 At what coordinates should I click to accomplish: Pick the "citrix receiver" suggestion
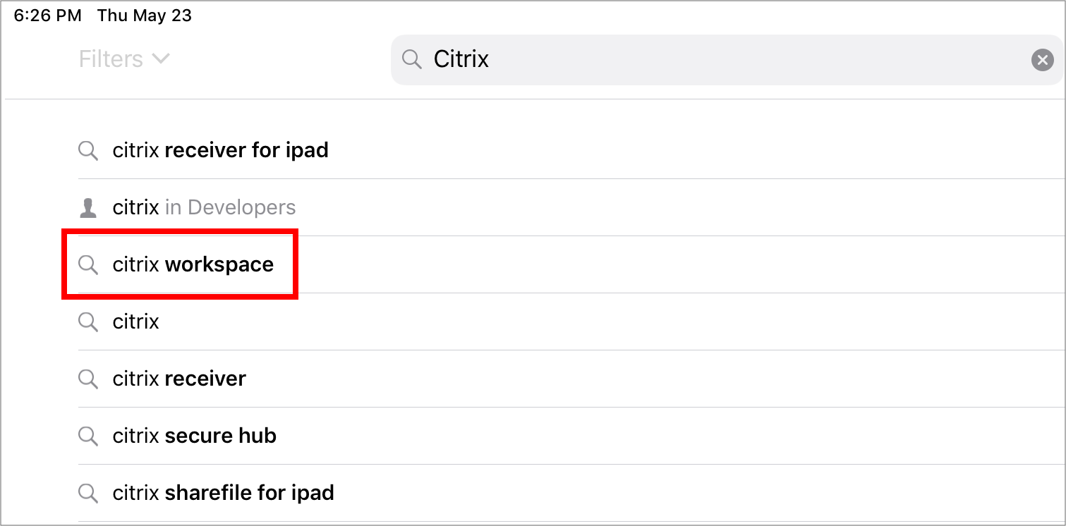tap(179, 379)
